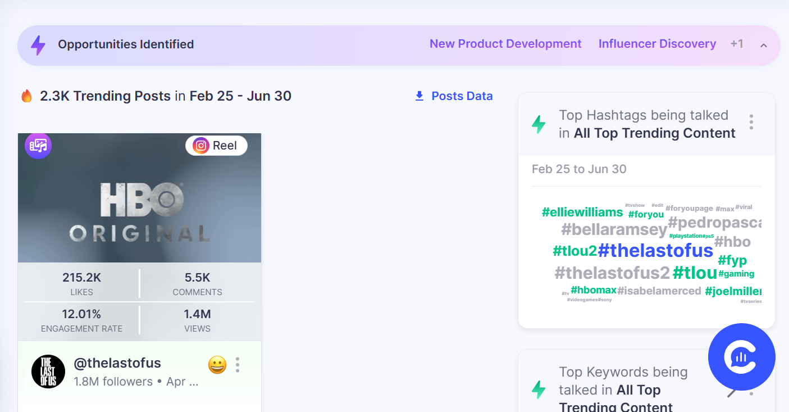Open the @thelastofus account link

point(117,363)
